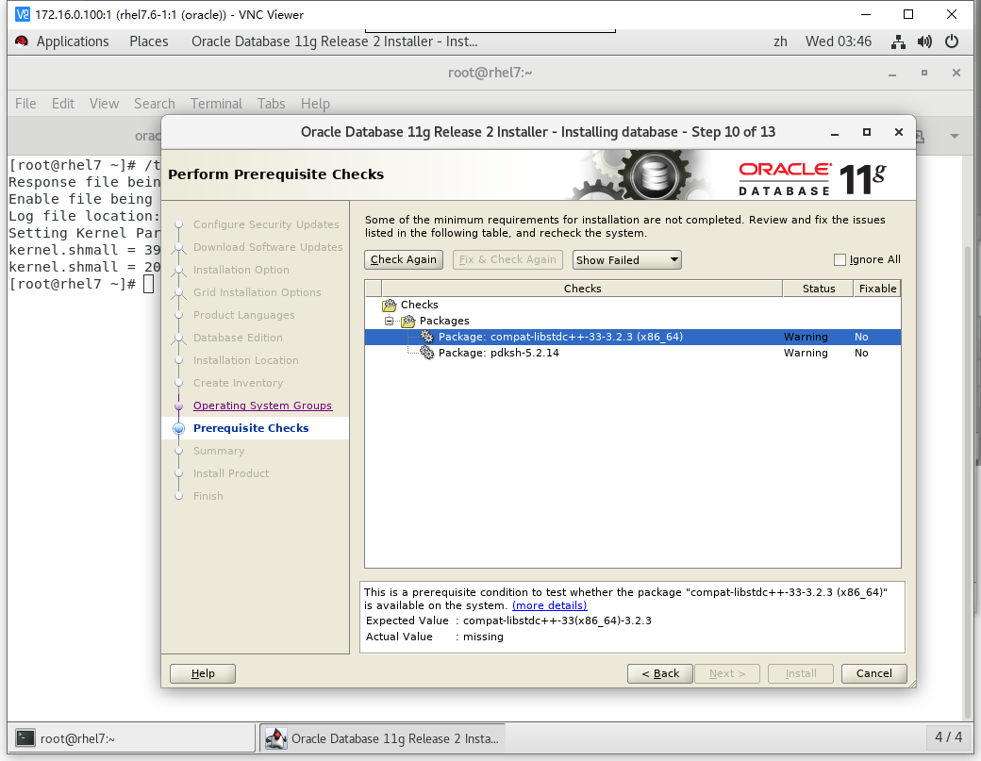Open the Search menu in terminal
Screen dimensions: 981x761
coord(155,104)
